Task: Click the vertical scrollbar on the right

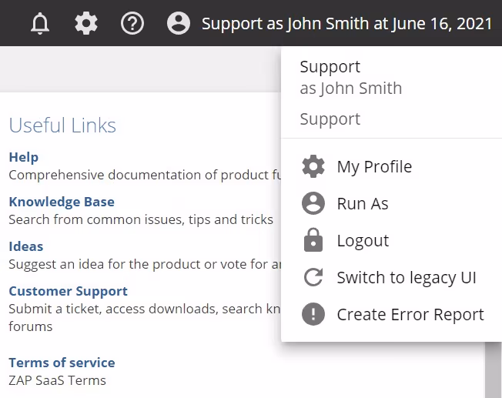Action: coord(493,370)
